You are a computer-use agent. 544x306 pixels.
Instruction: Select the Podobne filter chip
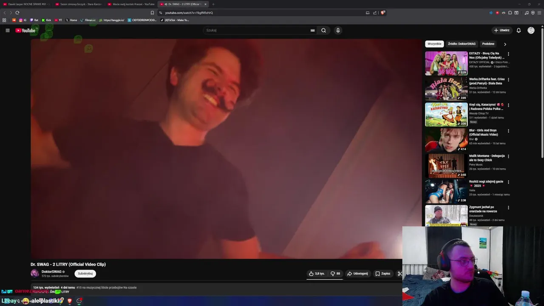pos(488,44)
